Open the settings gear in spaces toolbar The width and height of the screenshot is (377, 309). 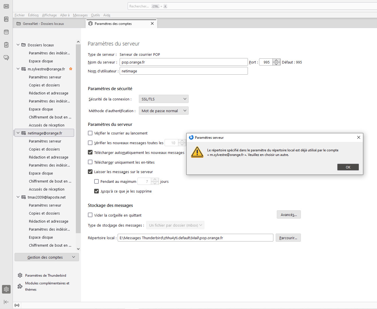click(x=6, y=289)
